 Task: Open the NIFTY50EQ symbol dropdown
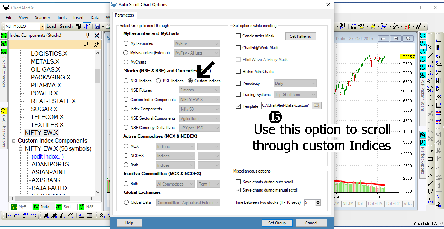42,26
